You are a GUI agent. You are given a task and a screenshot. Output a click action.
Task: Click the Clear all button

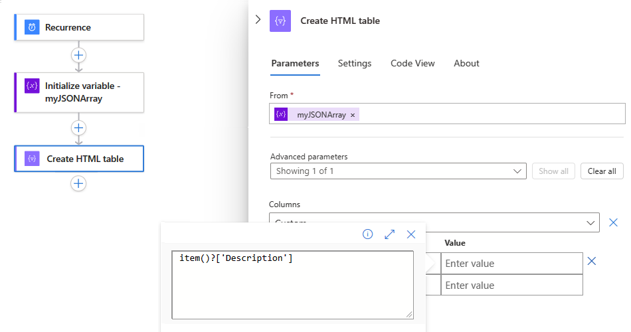tap(602, 171)
